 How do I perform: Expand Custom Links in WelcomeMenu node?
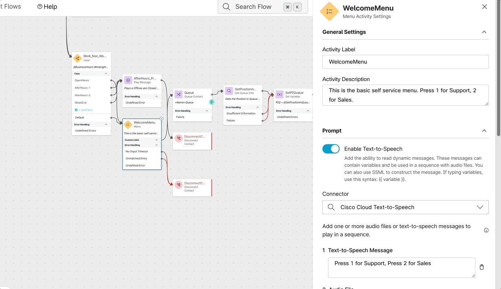click(x=157, y=140)
